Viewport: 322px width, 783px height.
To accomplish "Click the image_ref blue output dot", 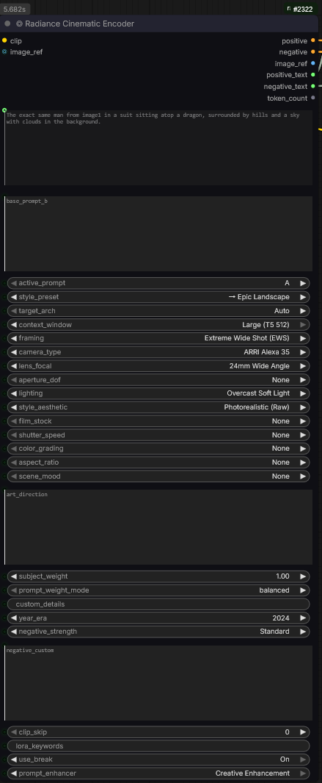I will [x=312, y=63].
